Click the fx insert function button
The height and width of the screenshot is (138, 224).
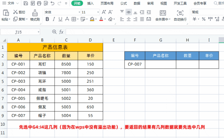pyautogui.click(x=61, y=32)
